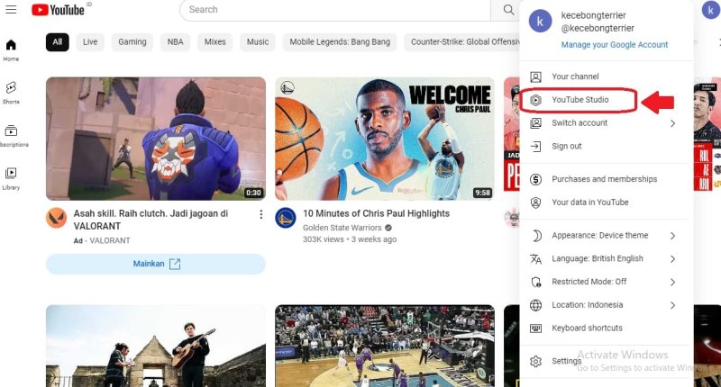Click the Location globe icon
Screen dimensions: 721x387
[535, 305]
